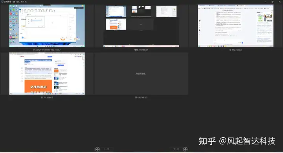Click the terminal offline message text
The height and width of the screenshot is (153, 283).
tap(141, 74)
